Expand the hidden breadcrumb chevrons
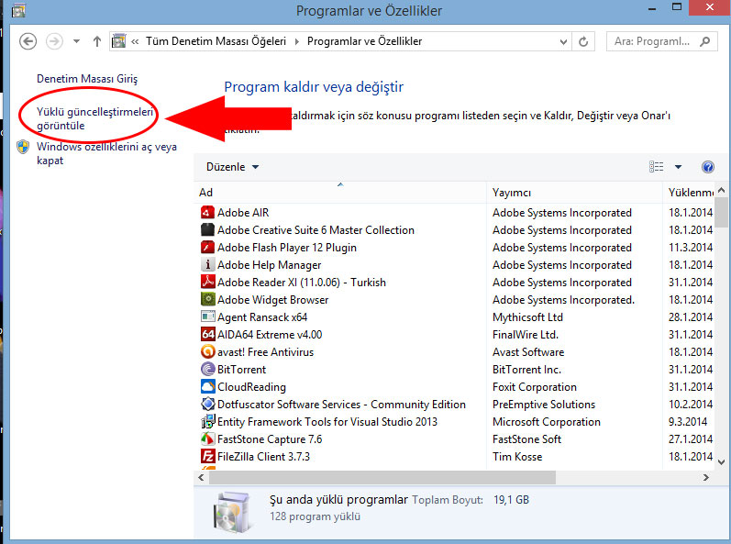Image resolution: width=731 pixels, height=544 pixels. [x=135, y=41]
